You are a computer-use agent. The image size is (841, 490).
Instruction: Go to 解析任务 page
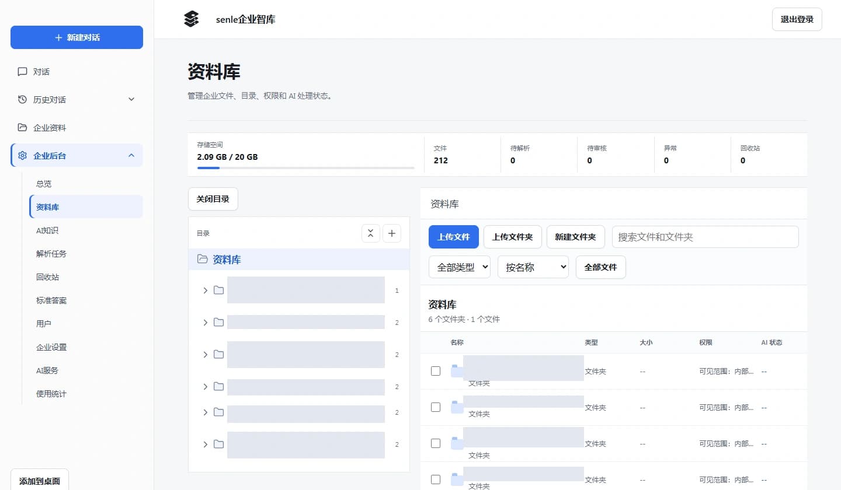[86, 254]
